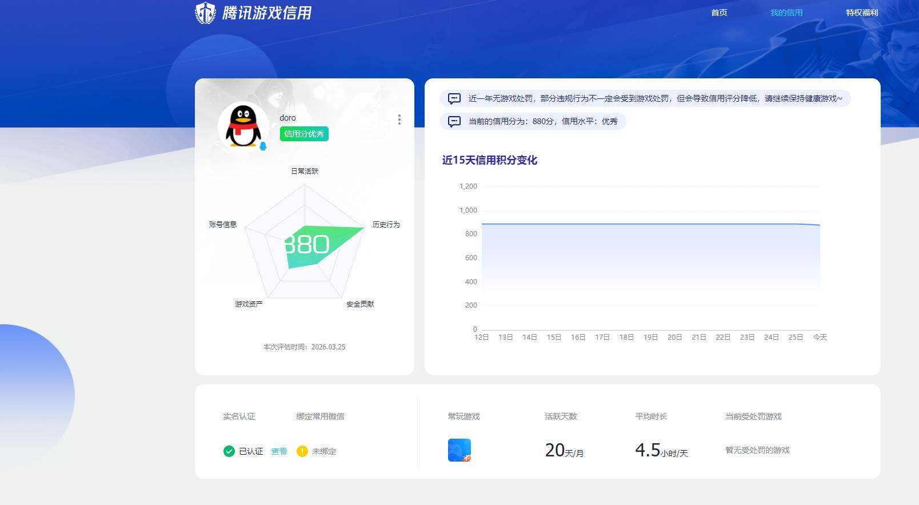Click the small QQ badge beside avatar
Image resolution: width=919 pixels, height=505 pixels.
tap(263, 146)
